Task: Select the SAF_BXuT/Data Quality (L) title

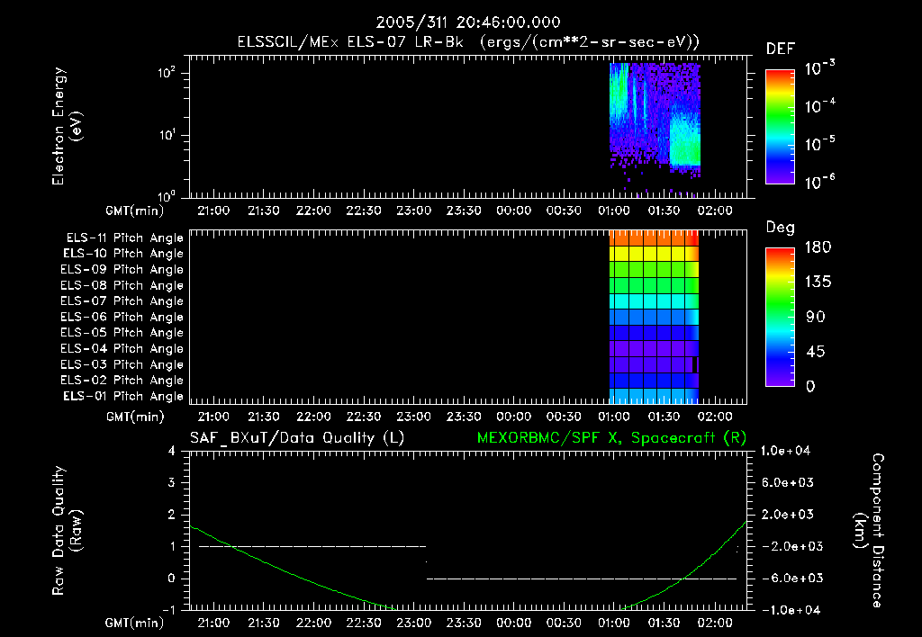Action: point(297,438)
